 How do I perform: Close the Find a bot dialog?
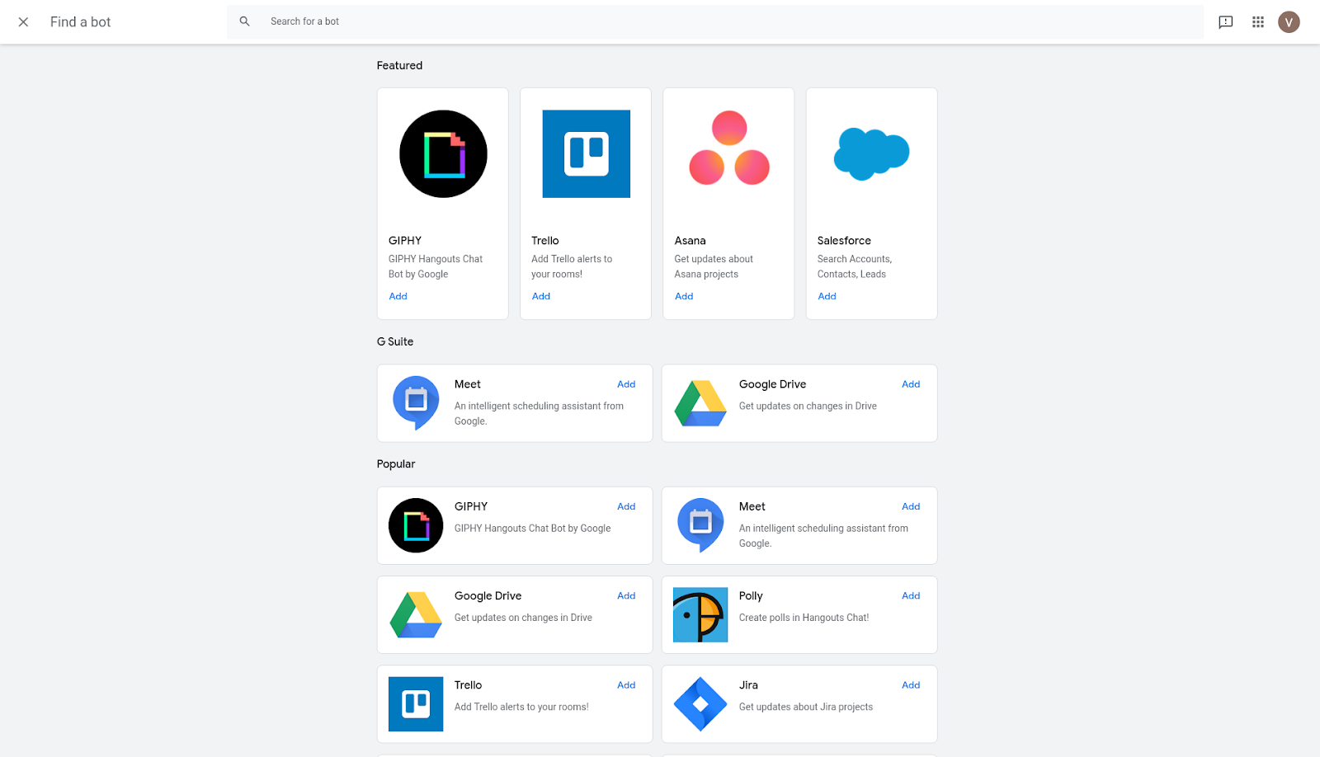pos(23,22)
